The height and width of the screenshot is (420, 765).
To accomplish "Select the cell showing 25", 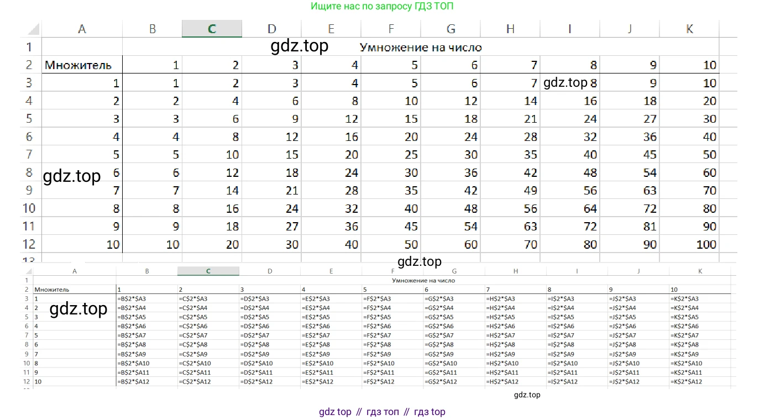I will (x=391, y=154).
